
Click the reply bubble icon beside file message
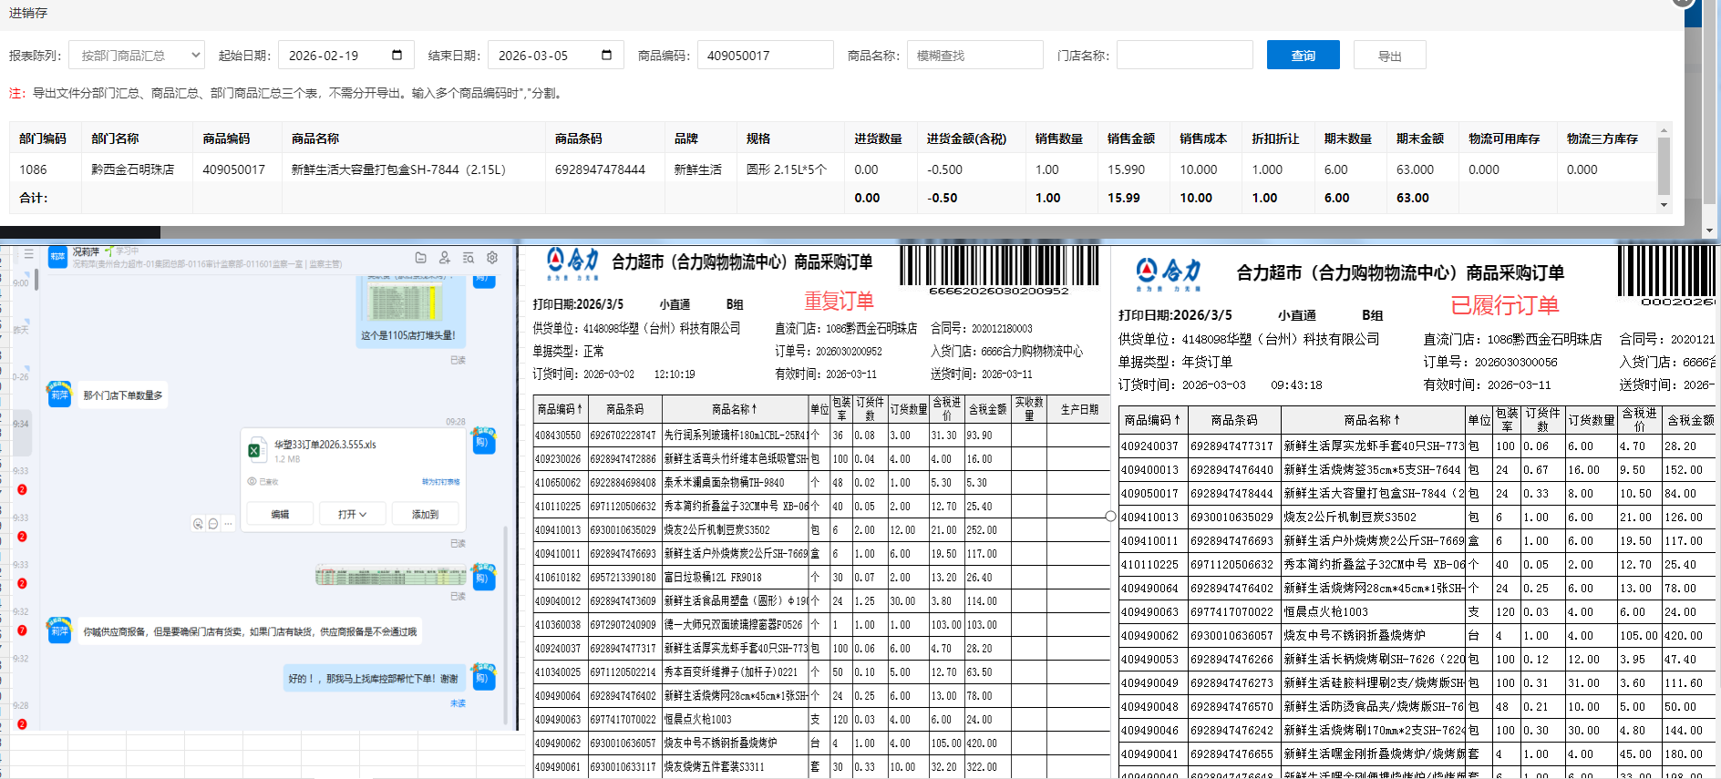coord(213,524)
